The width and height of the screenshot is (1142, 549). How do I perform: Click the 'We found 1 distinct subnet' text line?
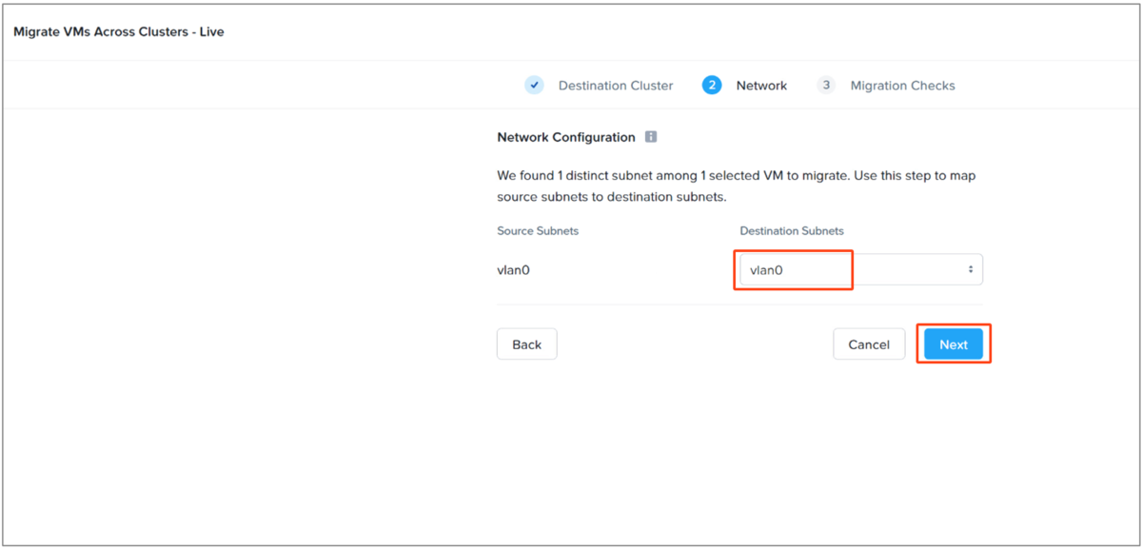tap(737, 176)
